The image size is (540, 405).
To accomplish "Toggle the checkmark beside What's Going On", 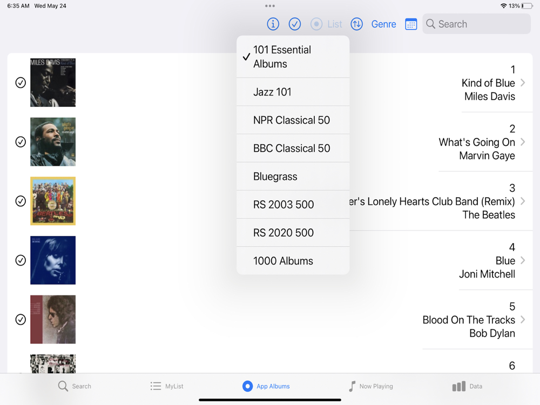I will (x=21, y=142).
